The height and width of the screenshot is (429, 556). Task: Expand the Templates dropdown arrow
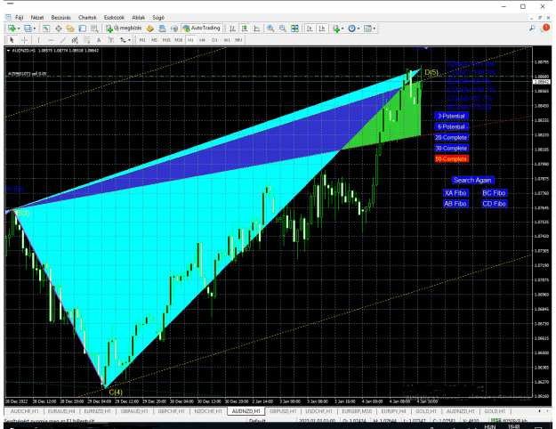click(x=375, y=28)
